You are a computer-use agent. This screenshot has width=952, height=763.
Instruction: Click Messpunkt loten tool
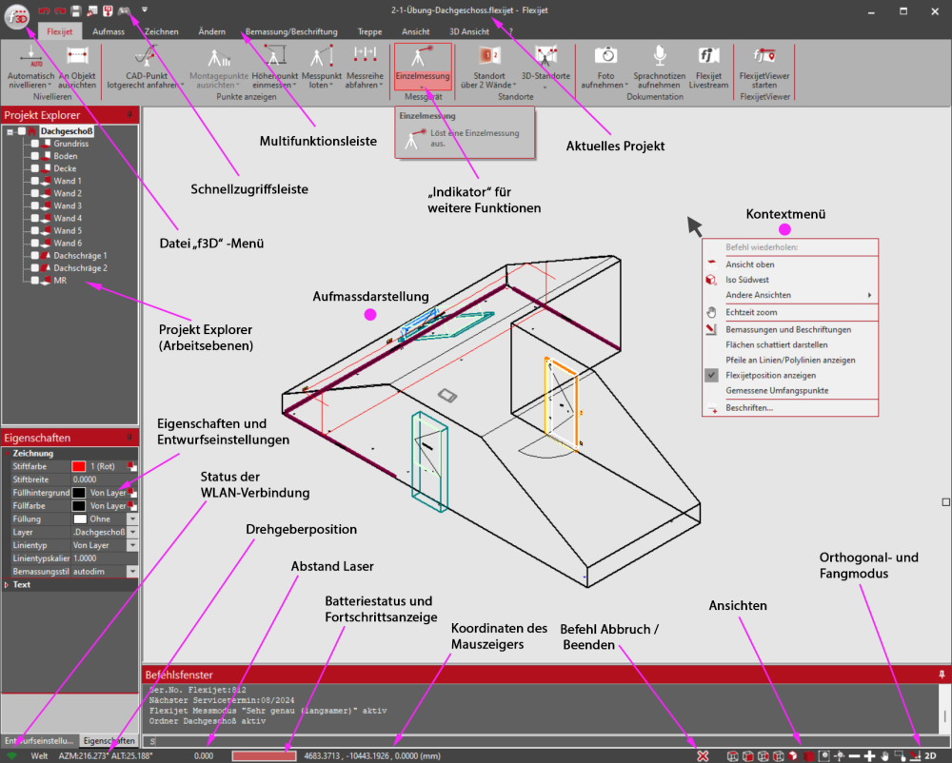(321, 68)
